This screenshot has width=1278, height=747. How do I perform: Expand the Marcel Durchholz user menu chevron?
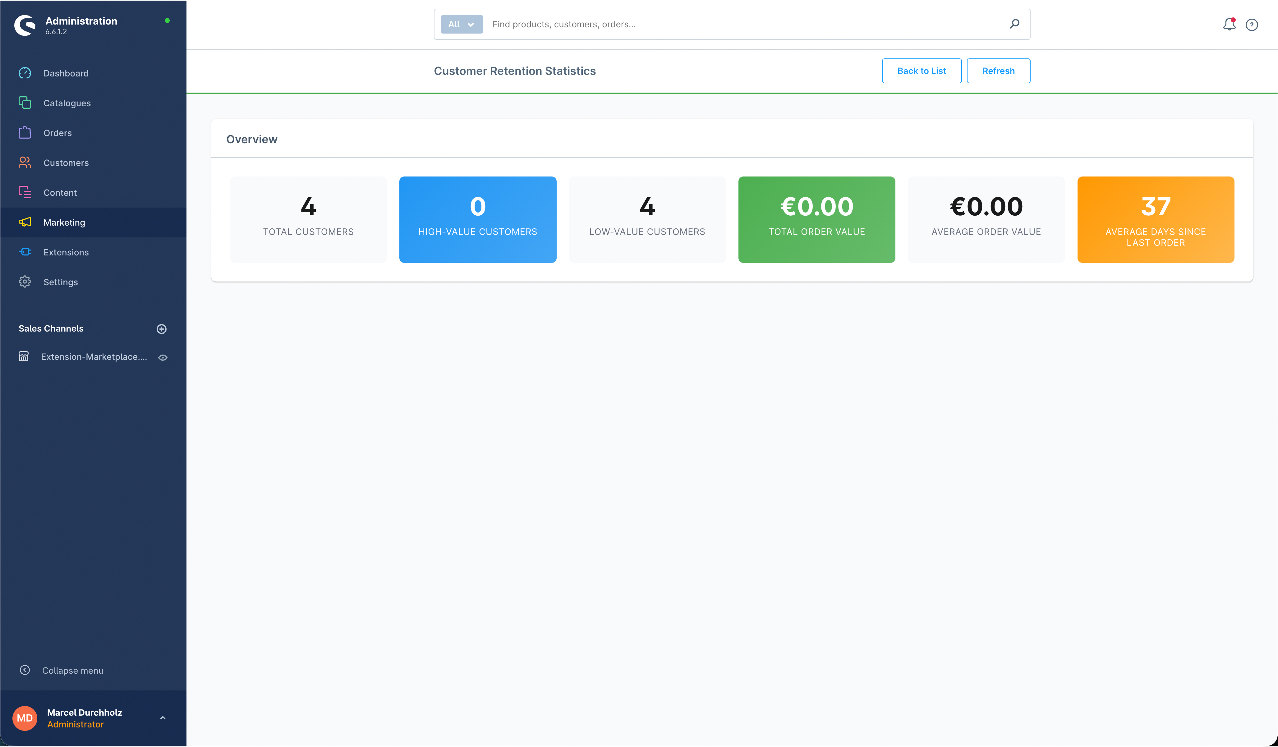[163, 718]
